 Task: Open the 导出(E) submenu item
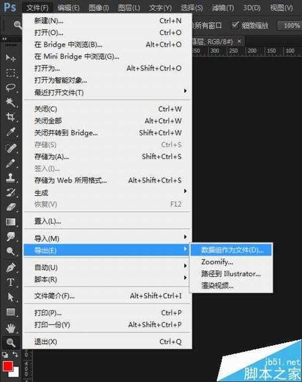[x=107, y=250]
